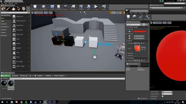
Task: Click the Play button in the toolbar
Action: pyautogui.click(x=96, y=7)
